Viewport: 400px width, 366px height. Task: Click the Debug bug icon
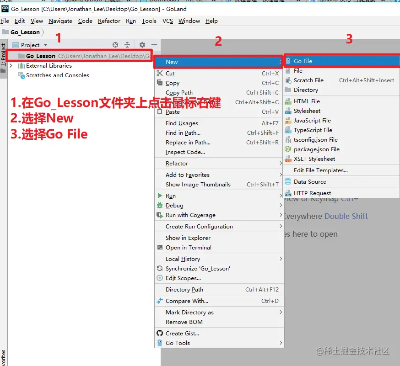160,205
